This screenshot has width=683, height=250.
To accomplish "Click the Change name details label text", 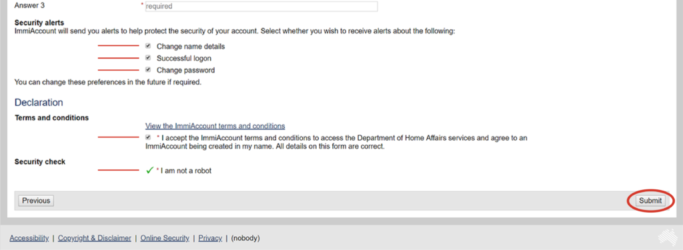I will point(191,46).
